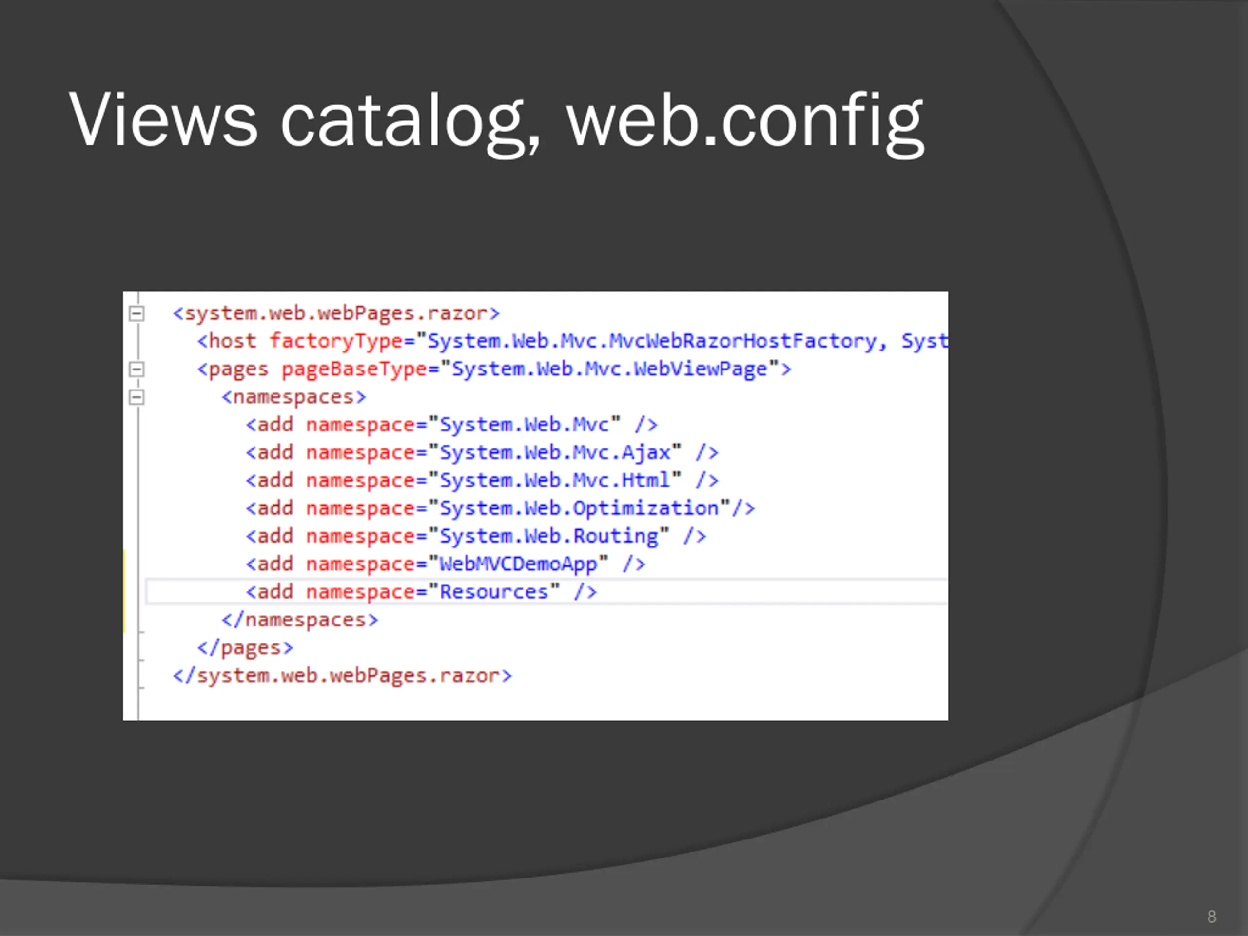
Task: Click the highlighted Resources namespace line
Action: (x=421, y=592)
